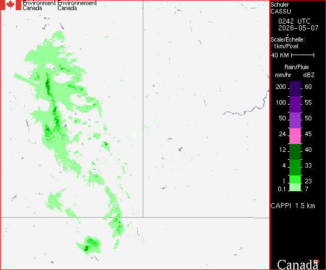Click the 60 dBZ dark purple swatch
Viewport: 326px width, 270px height.
[x=295, y=89]
